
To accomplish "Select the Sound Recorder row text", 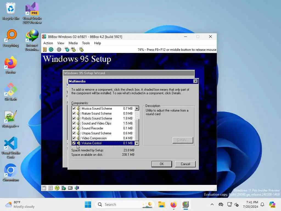I will (x=92, y=128).
